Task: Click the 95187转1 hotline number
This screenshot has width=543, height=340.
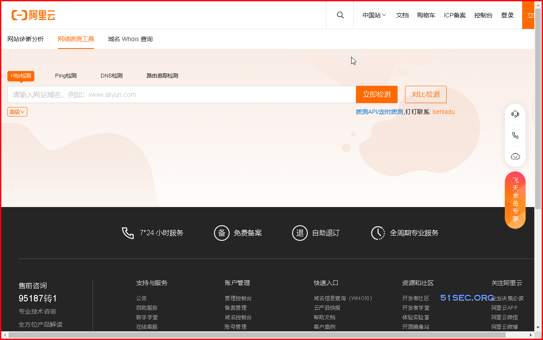Action: (x=38, y=298)
